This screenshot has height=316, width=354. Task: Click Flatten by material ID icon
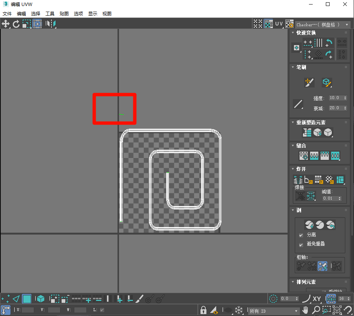(x=330, y=180)
